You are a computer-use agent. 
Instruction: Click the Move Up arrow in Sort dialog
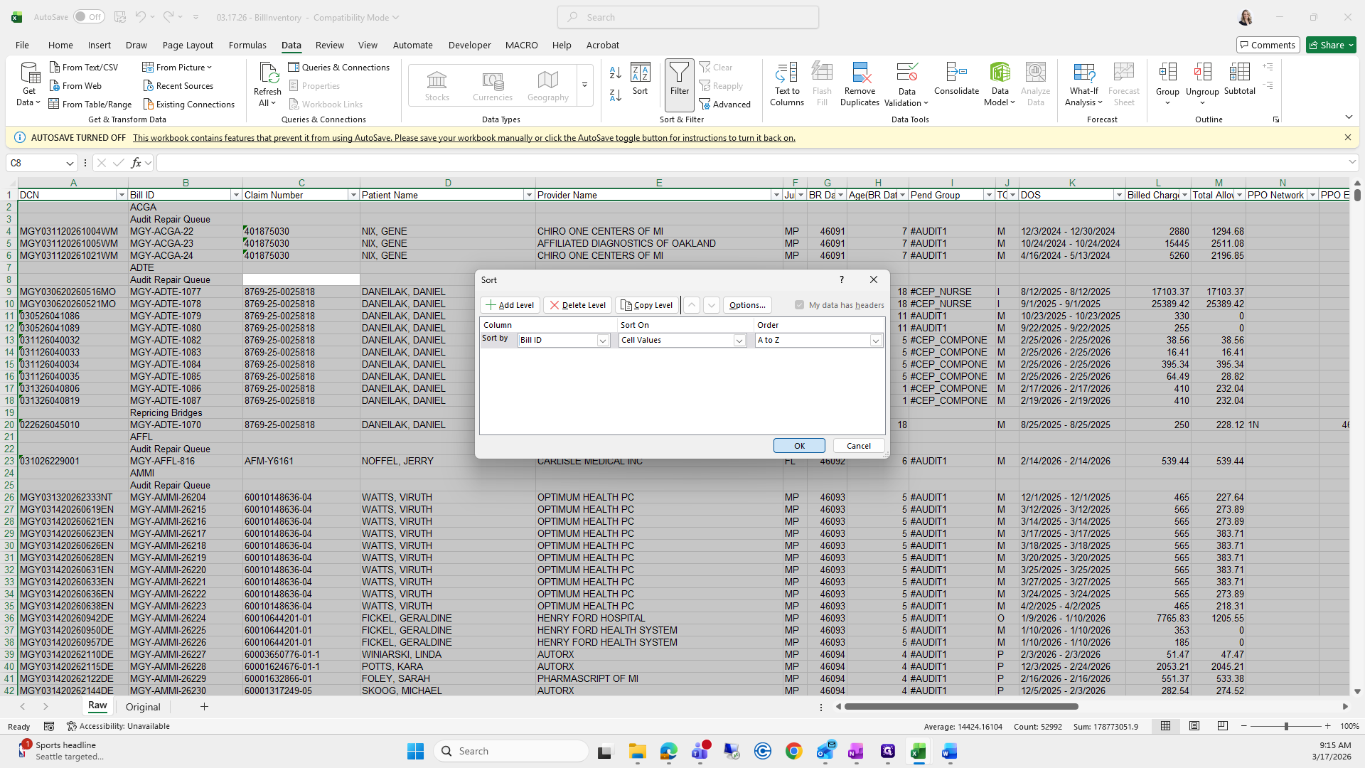pyautogui.click(x=692, y=305)
